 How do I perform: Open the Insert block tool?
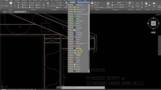[92, 4]
